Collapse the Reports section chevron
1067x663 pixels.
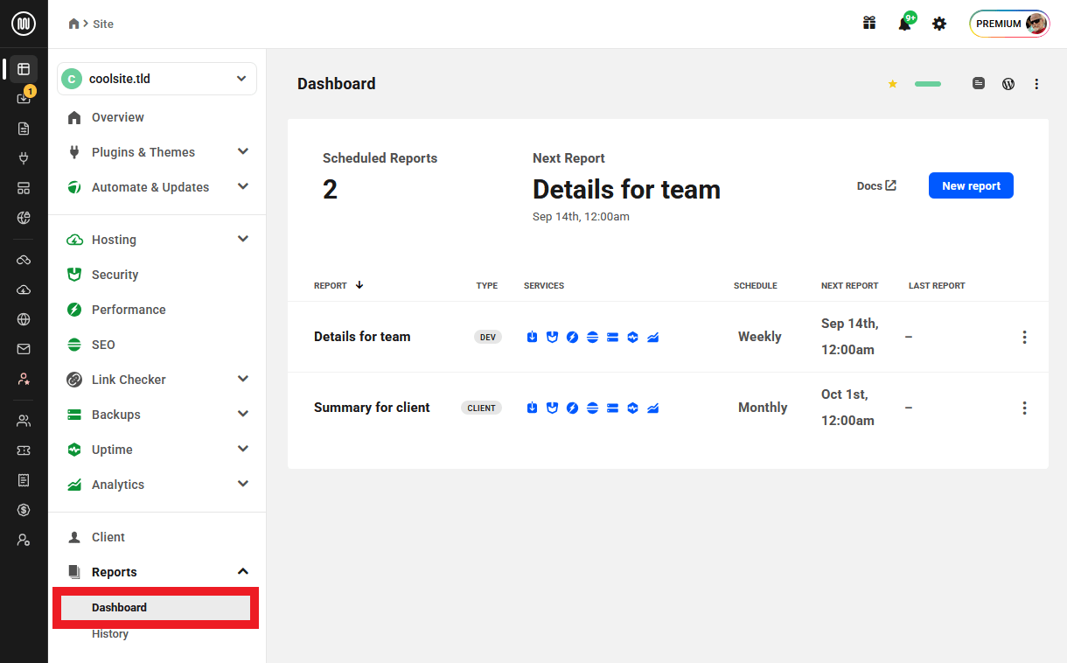243,571
